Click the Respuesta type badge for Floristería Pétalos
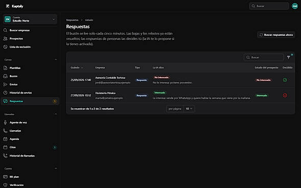The height and width of the screenshot is (188, 301). pyautogui.click(x=142, y=96)
